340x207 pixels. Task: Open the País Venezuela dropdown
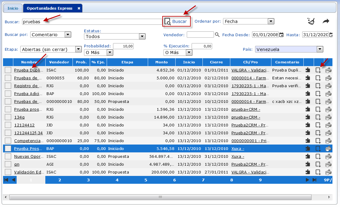320,49
